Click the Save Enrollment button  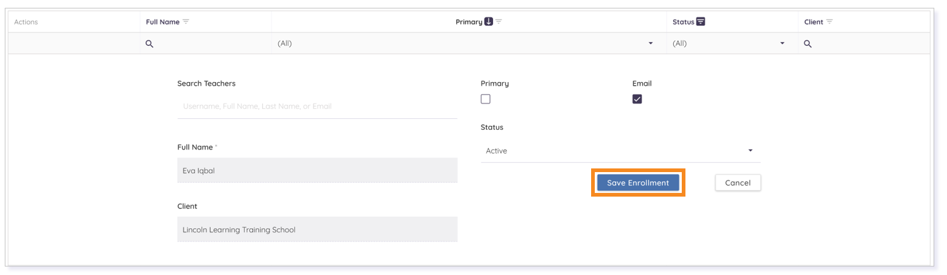click(x=638, y=183)
